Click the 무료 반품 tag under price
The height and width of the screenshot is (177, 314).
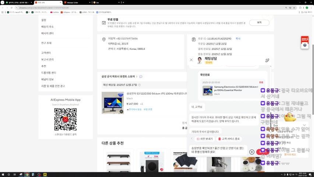tap(148, 110)
